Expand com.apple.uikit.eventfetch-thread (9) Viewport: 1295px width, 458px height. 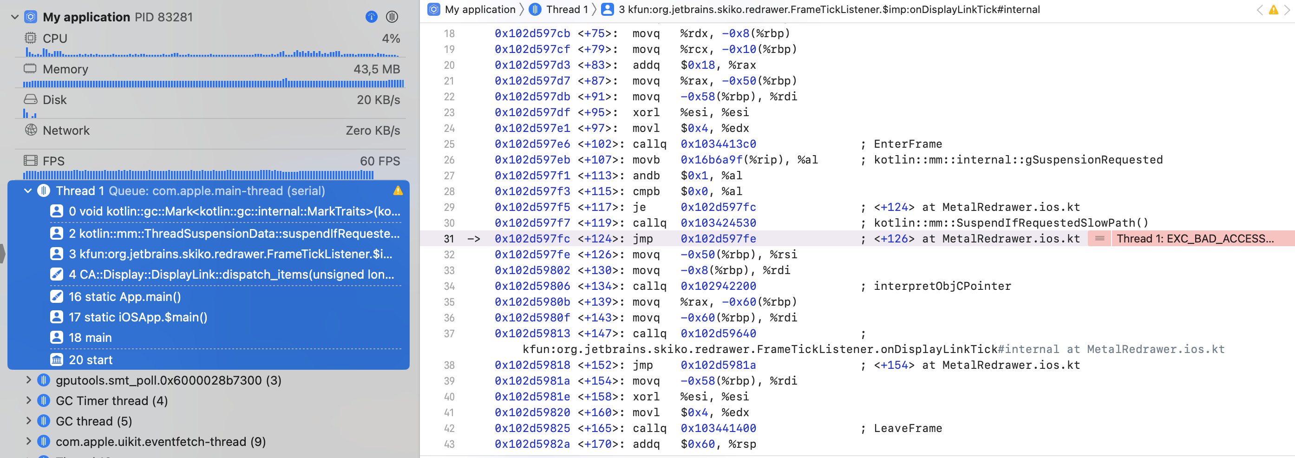click(x=28, y=441)
